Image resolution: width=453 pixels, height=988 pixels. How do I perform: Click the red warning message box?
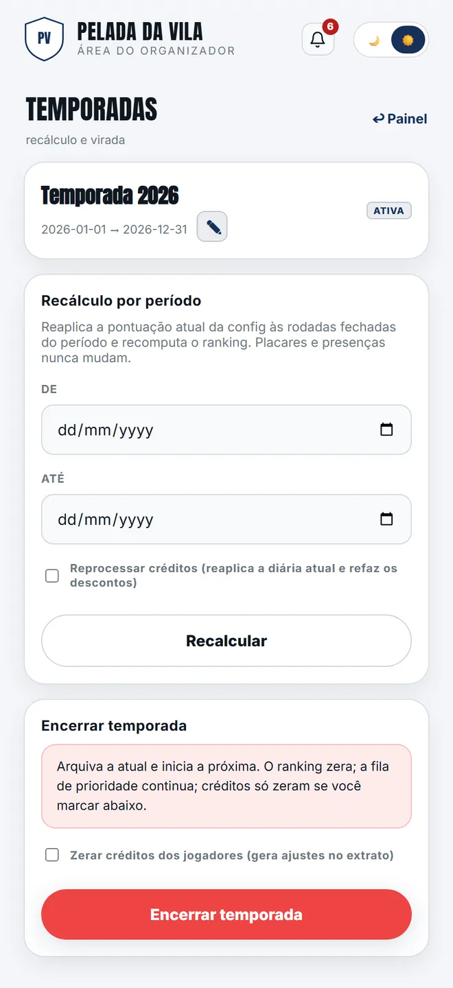(226, 786)
